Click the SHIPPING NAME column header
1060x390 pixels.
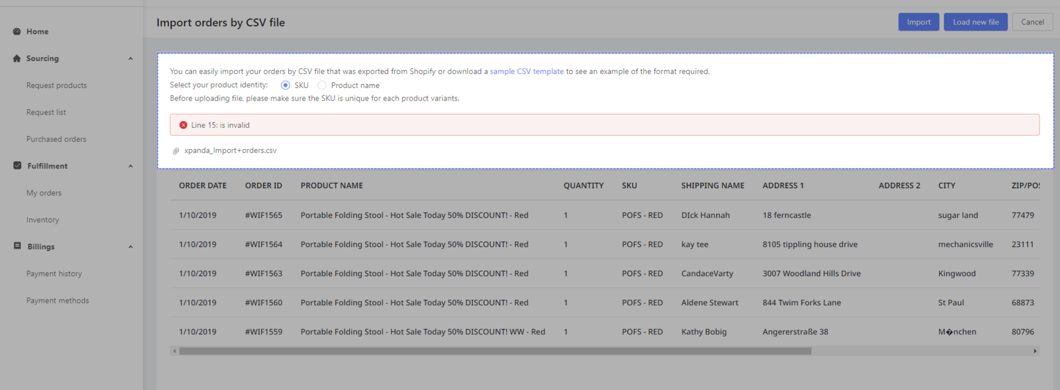[713, 185]
